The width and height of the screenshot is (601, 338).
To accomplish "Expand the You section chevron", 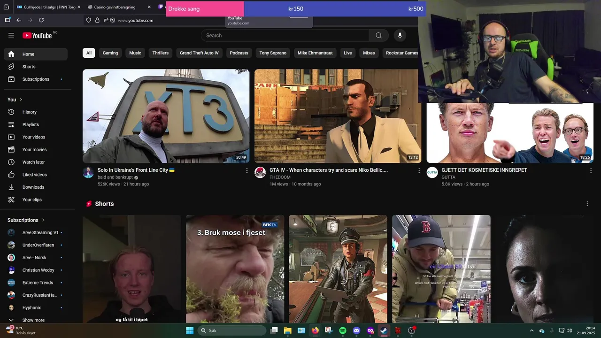I will click(x=21, y=100).
